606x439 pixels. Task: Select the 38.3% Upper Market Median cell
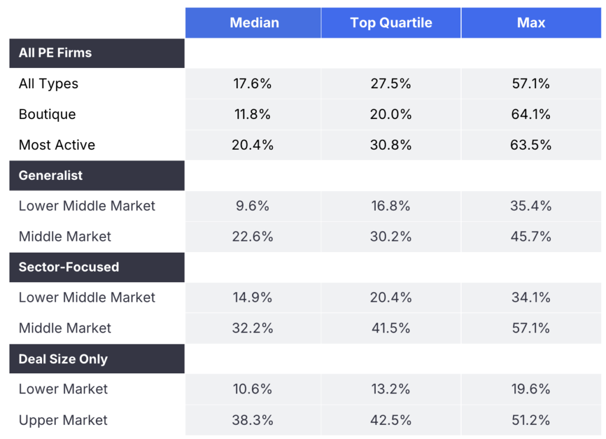click(253, 421)
